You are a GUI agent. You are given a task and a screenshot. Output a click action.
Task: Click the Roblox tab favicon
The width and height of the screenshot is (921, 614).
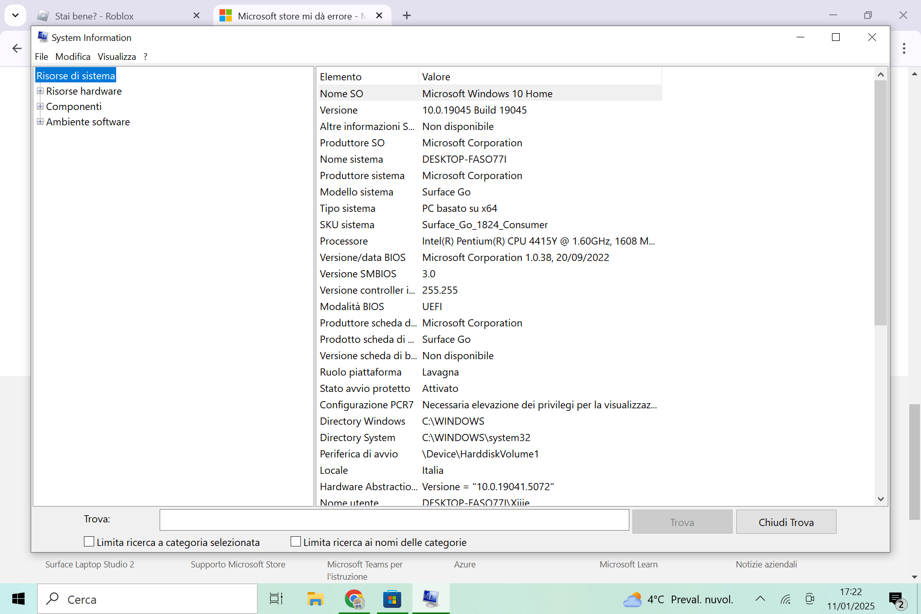click(43, 16)
